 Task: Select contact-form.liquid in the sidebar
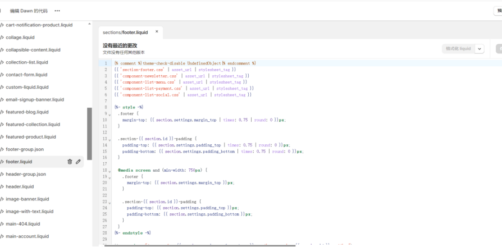pyautogui.click(x=26, y=75)
